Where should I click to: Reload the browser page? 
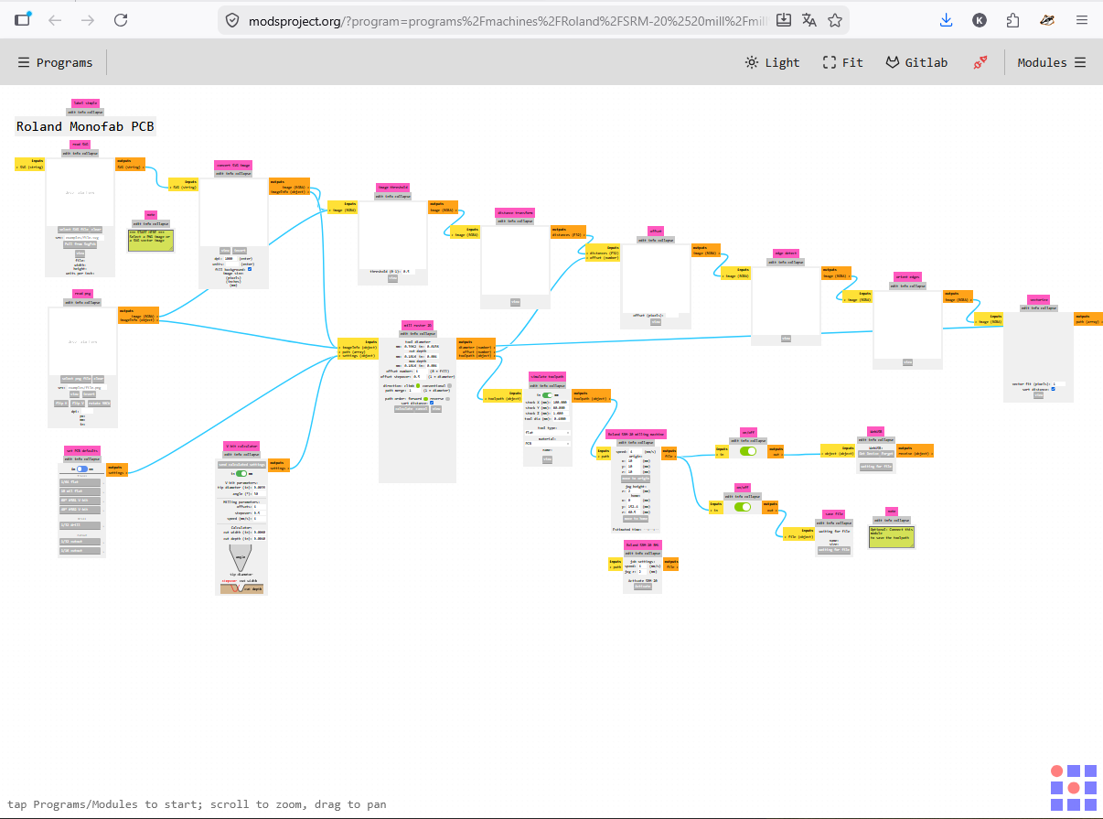click(x=121, y=20)
